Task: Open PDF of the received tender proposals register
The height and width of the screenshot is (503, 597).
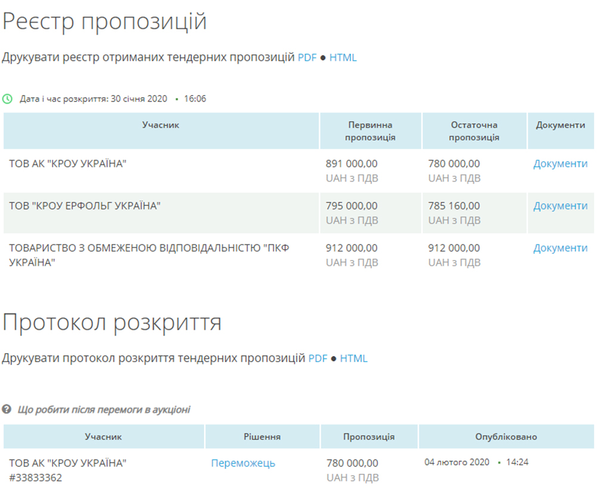Action: pos(307,57)
